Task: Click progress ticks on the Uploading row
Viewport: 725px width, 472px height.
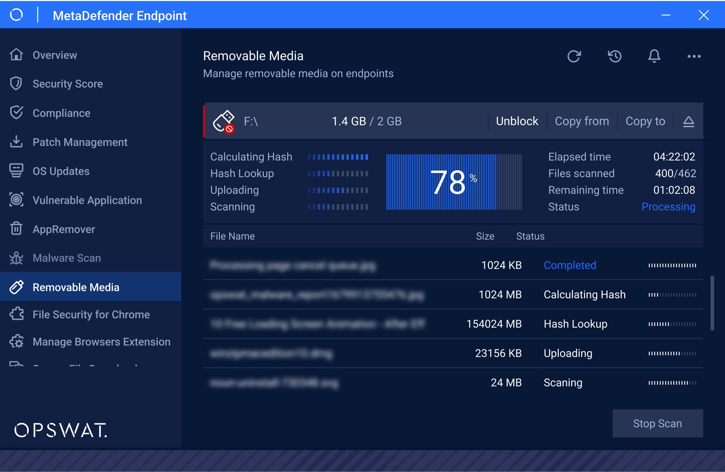Action: (672, 353)
